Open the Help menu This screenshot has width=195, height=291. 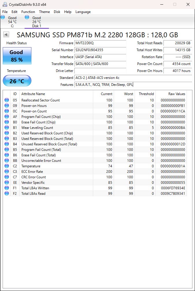click(x=68, y=12)
